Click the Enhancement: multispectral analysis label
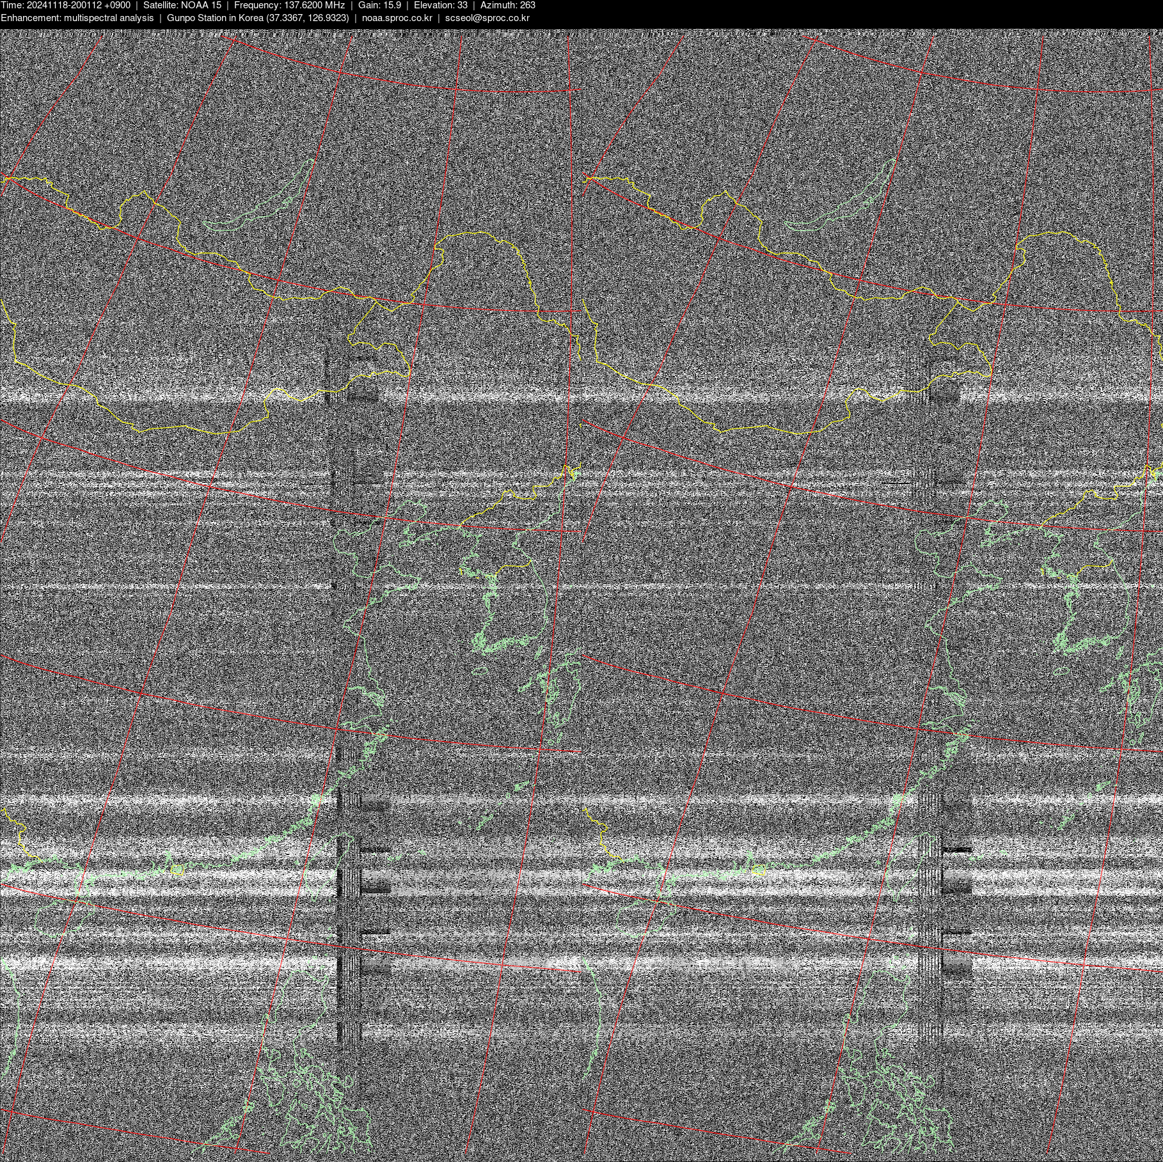This screenshot has height=1162, width=1163. pos(77,18)
